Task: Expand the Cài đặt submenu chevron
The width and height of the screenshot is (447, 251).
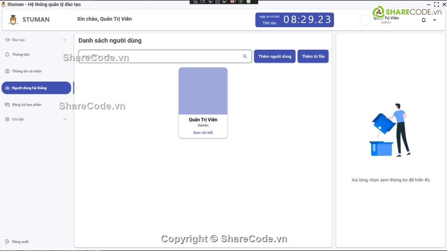Action: (x=64, y=119)
